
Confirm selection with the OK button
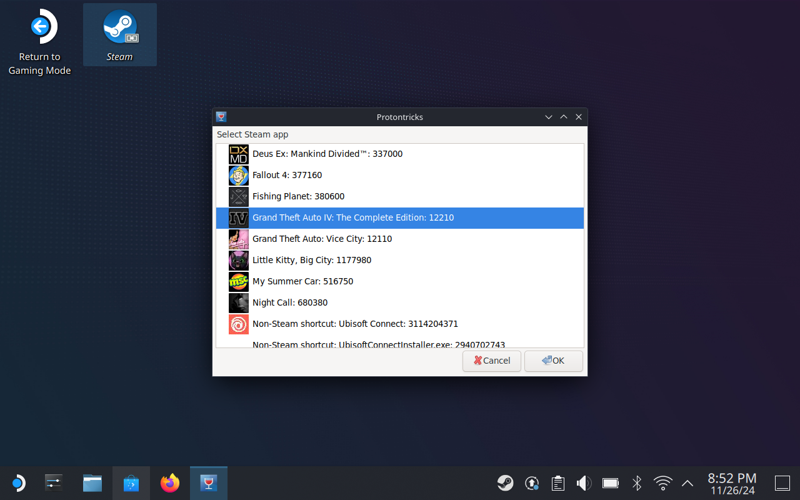click(x=554, y=361)
